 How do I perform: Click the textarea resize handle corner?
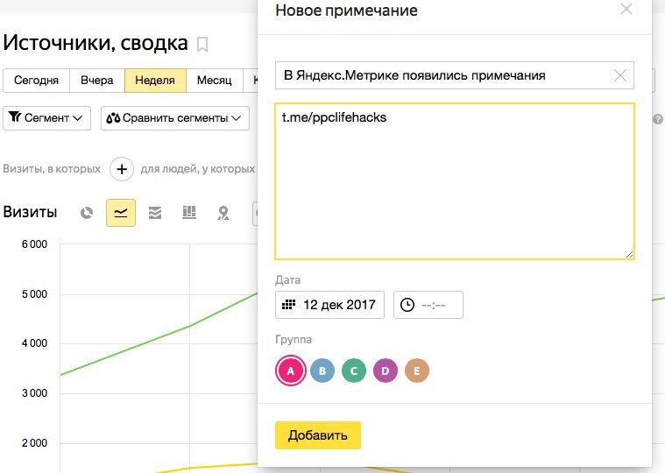tap(629, 254)
